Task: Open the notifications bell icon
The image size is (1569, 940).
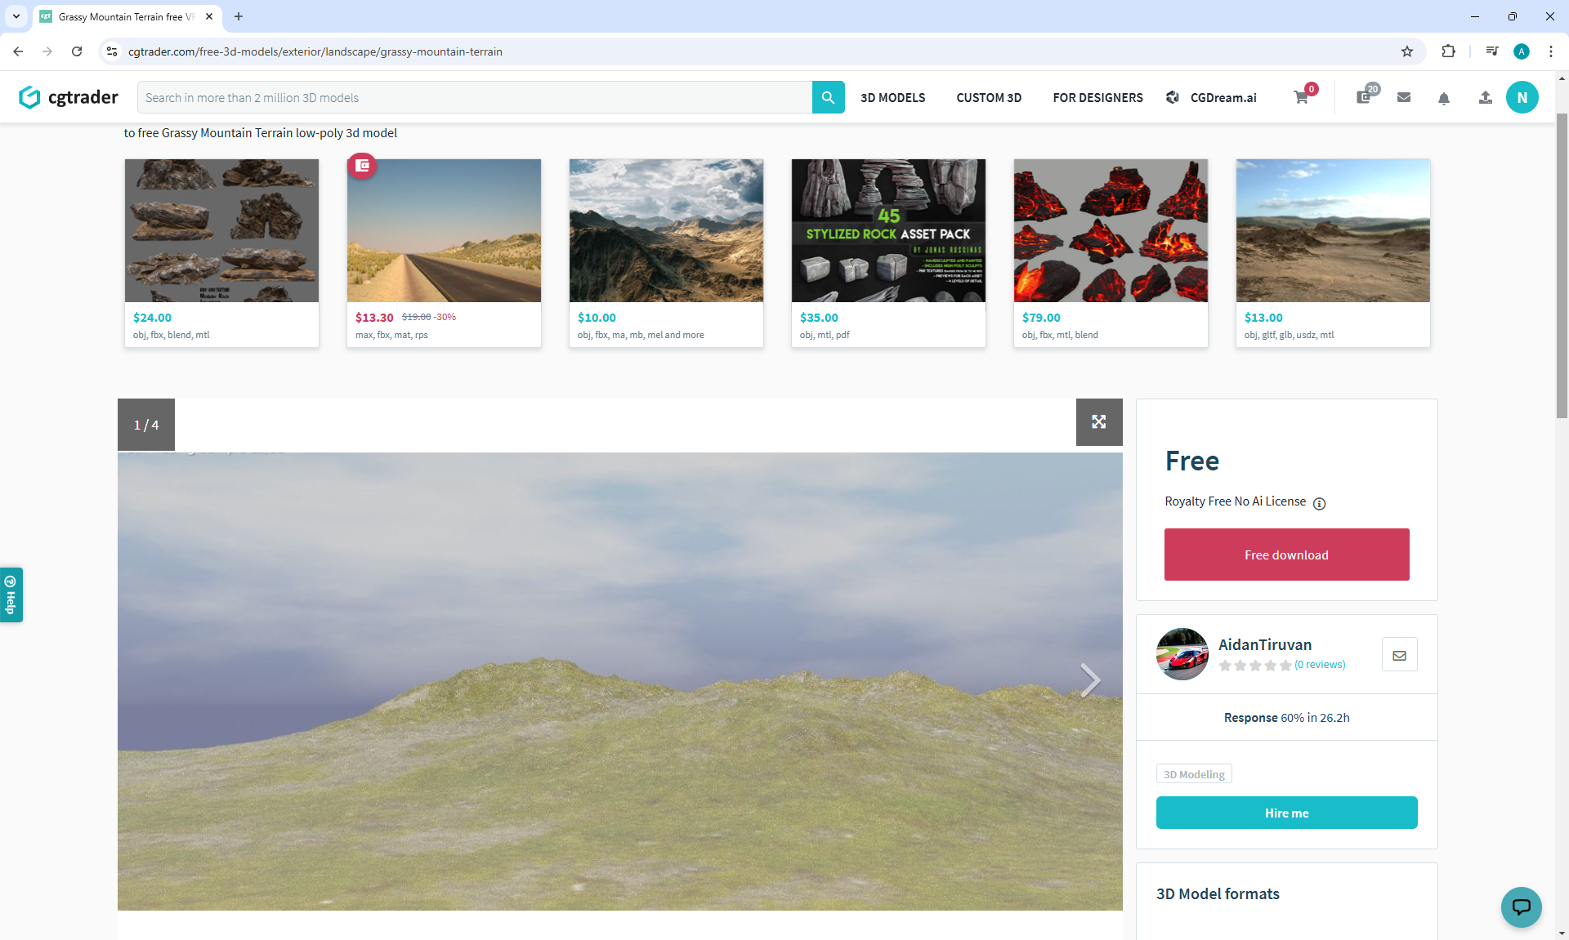Action: (x=1444, y=98)
